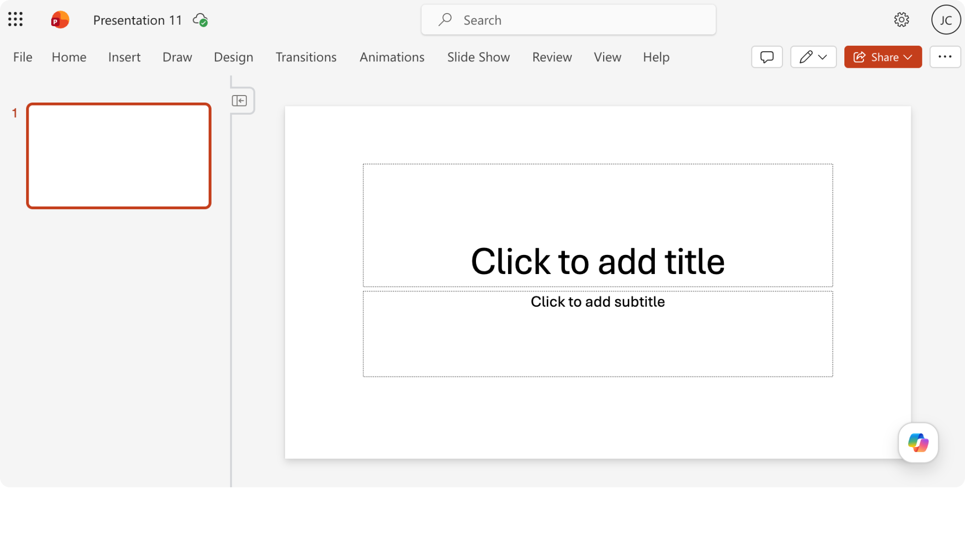
Task: Collapse the slide thumbnail pane
Action: [x=240, y=101]
